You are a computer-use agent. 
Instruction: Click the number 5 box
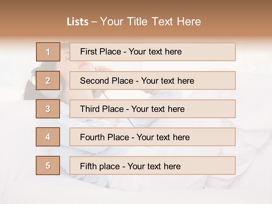pyautogui.click(x=48, y=165)
